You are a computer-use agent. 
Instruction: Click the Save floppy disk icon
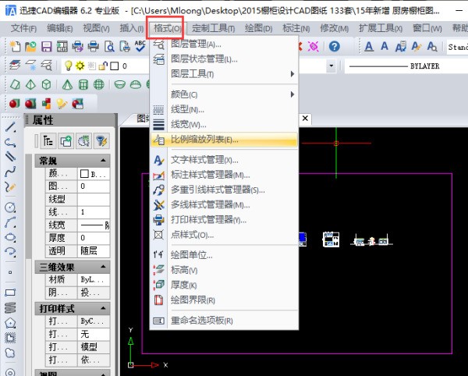click(x=47, y=47)
